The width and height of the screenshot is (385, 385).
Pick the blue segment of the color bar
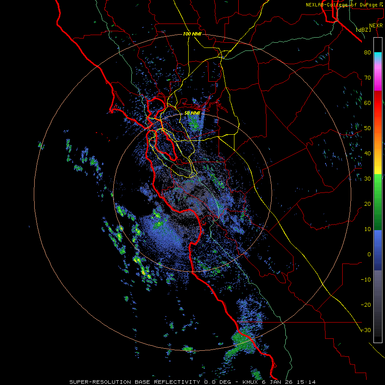tap(378, 250)
